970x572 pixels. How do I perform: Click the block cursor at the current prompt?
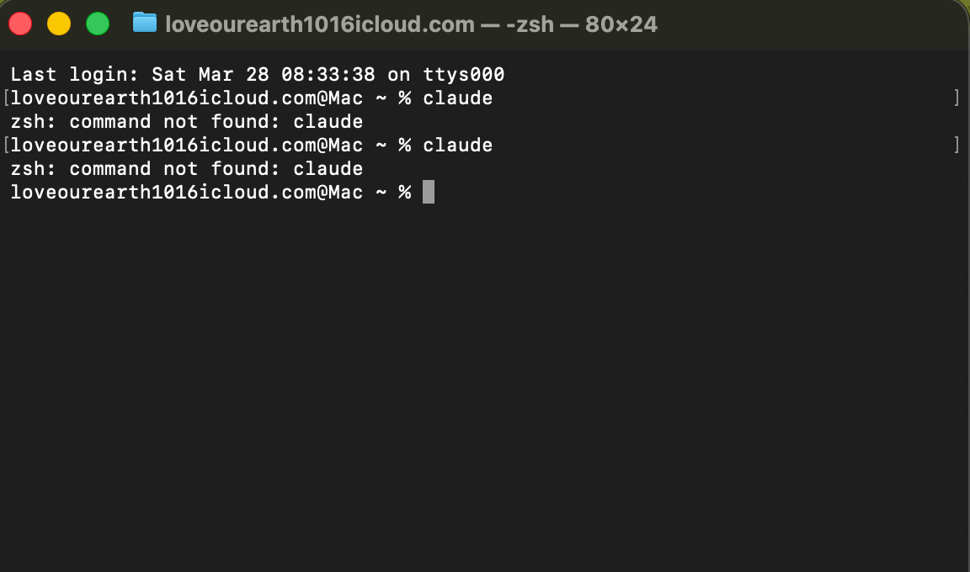pos(429,193)
